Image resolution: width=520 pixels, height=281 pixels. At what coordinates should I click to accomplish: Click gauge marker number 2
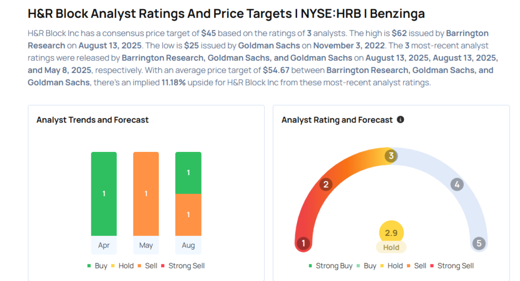(326, 184)
